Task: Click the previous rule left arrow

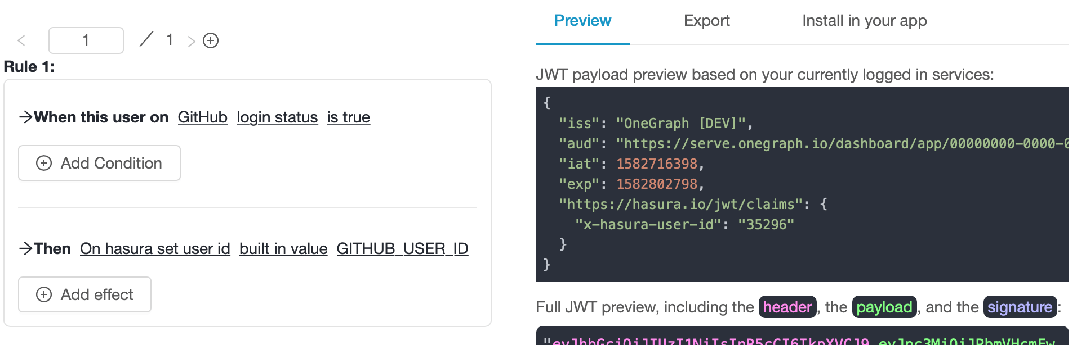Action: point(21,40)
